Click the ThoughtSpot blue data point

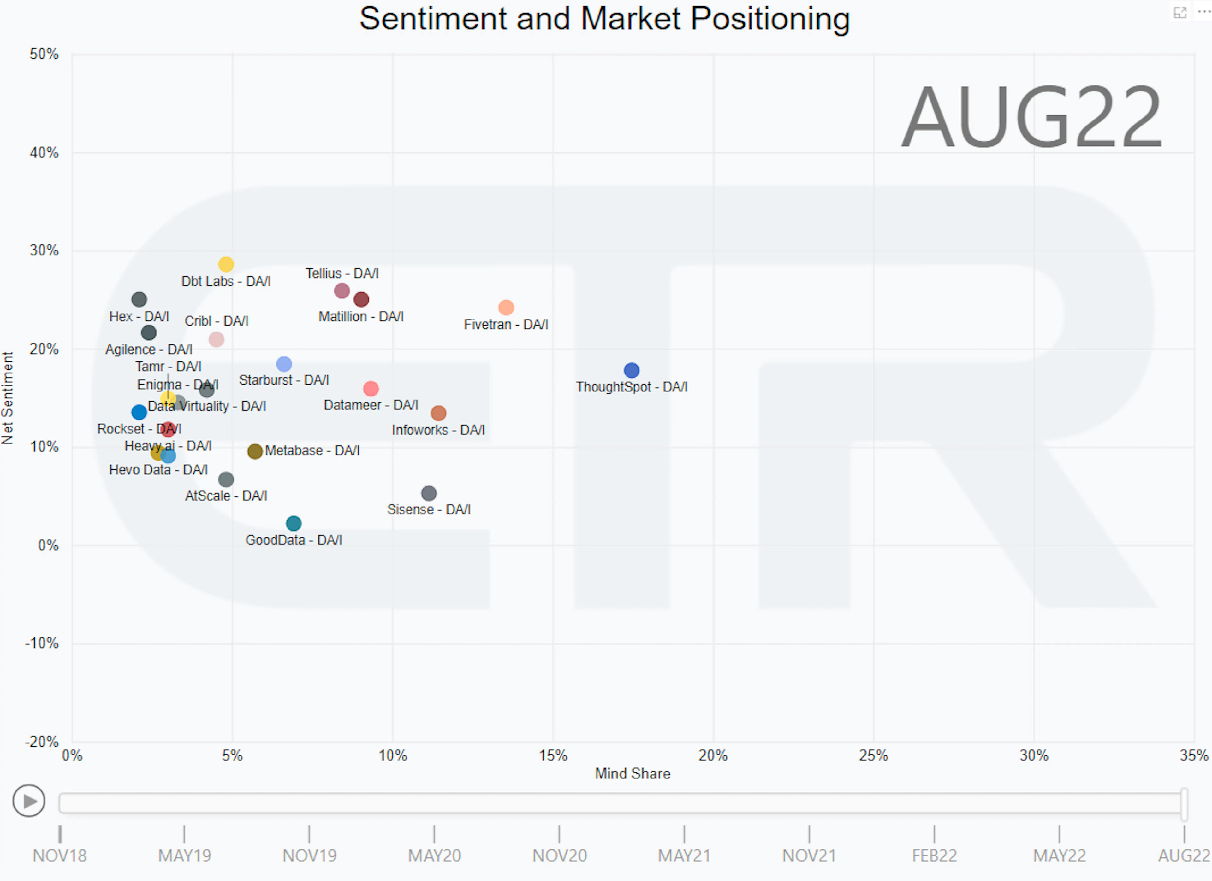pos(632,370)
